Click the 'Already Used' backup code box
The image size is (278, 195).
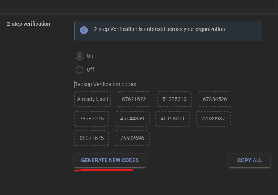[93, 99]
